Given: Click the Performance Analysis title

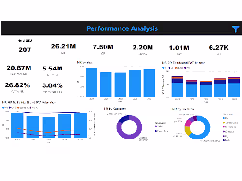Looking at the screenshot, I should (x=122, y=28).
